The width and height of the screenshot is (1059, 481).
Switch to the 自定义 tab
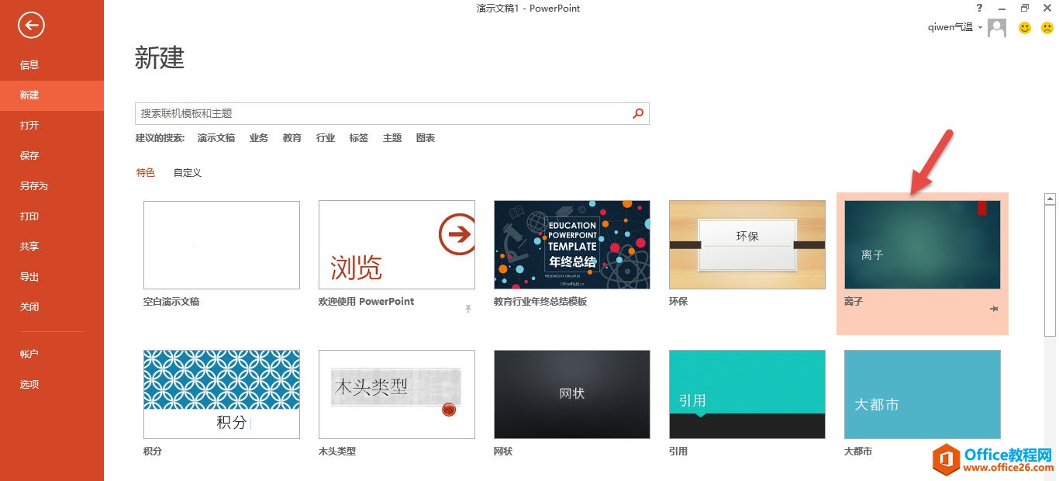pyautogui.click(x=188, y=173)
